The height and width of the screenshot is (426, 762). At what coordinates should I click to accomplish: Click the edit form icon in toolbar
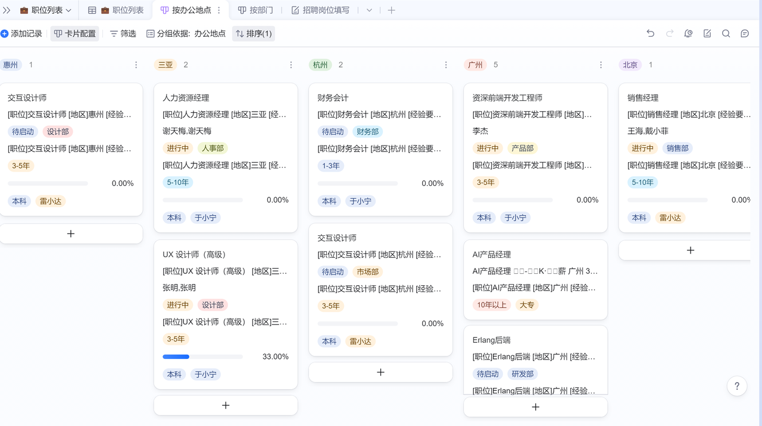click(707, 34)
